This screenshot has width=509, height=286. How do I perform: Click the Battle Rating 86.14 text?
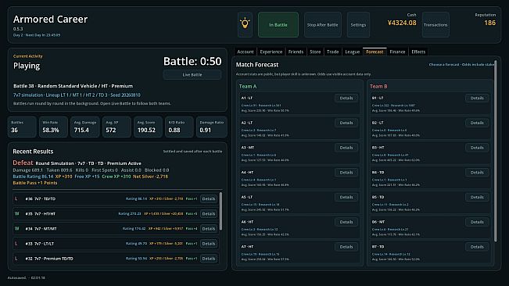point(33,177)
